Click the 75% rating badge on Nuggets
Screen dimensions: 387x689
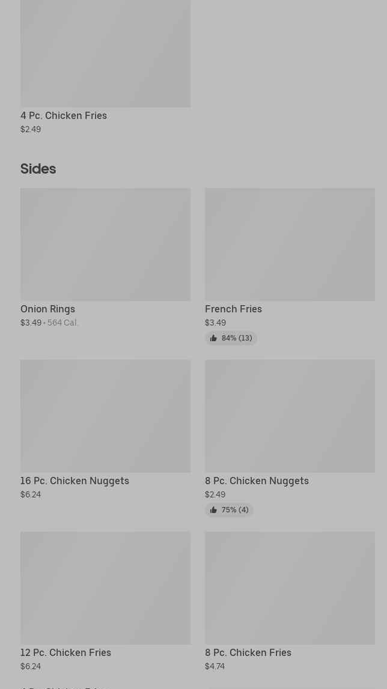click(x=230, y=510)
